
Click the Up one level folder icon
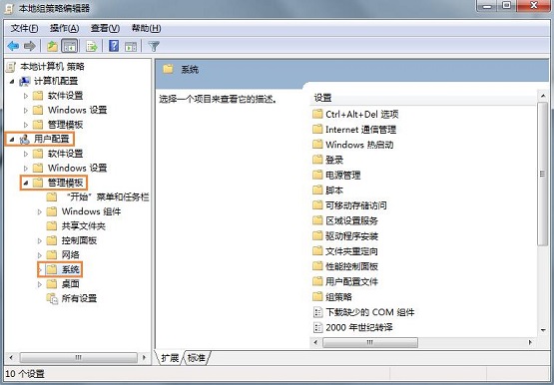click(52, 46)
